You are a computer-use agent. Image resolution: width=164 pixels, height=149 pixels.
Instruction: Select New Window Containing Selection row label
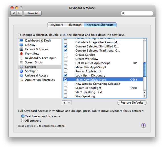point(98,84)
